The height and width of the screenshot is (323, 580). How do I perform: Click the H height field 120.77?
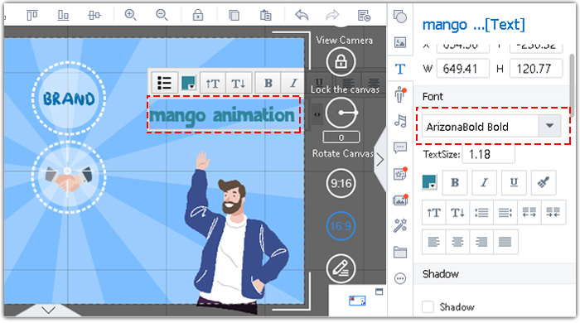(x=536, y=69)
